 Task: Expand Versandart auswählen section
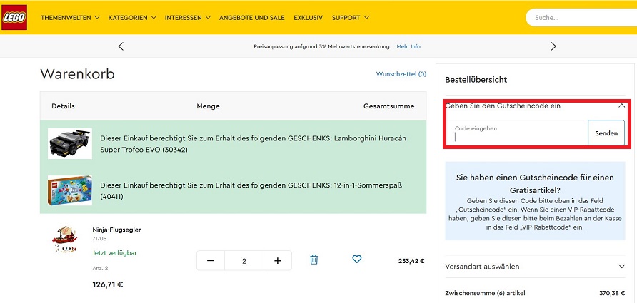click(535, 267)
